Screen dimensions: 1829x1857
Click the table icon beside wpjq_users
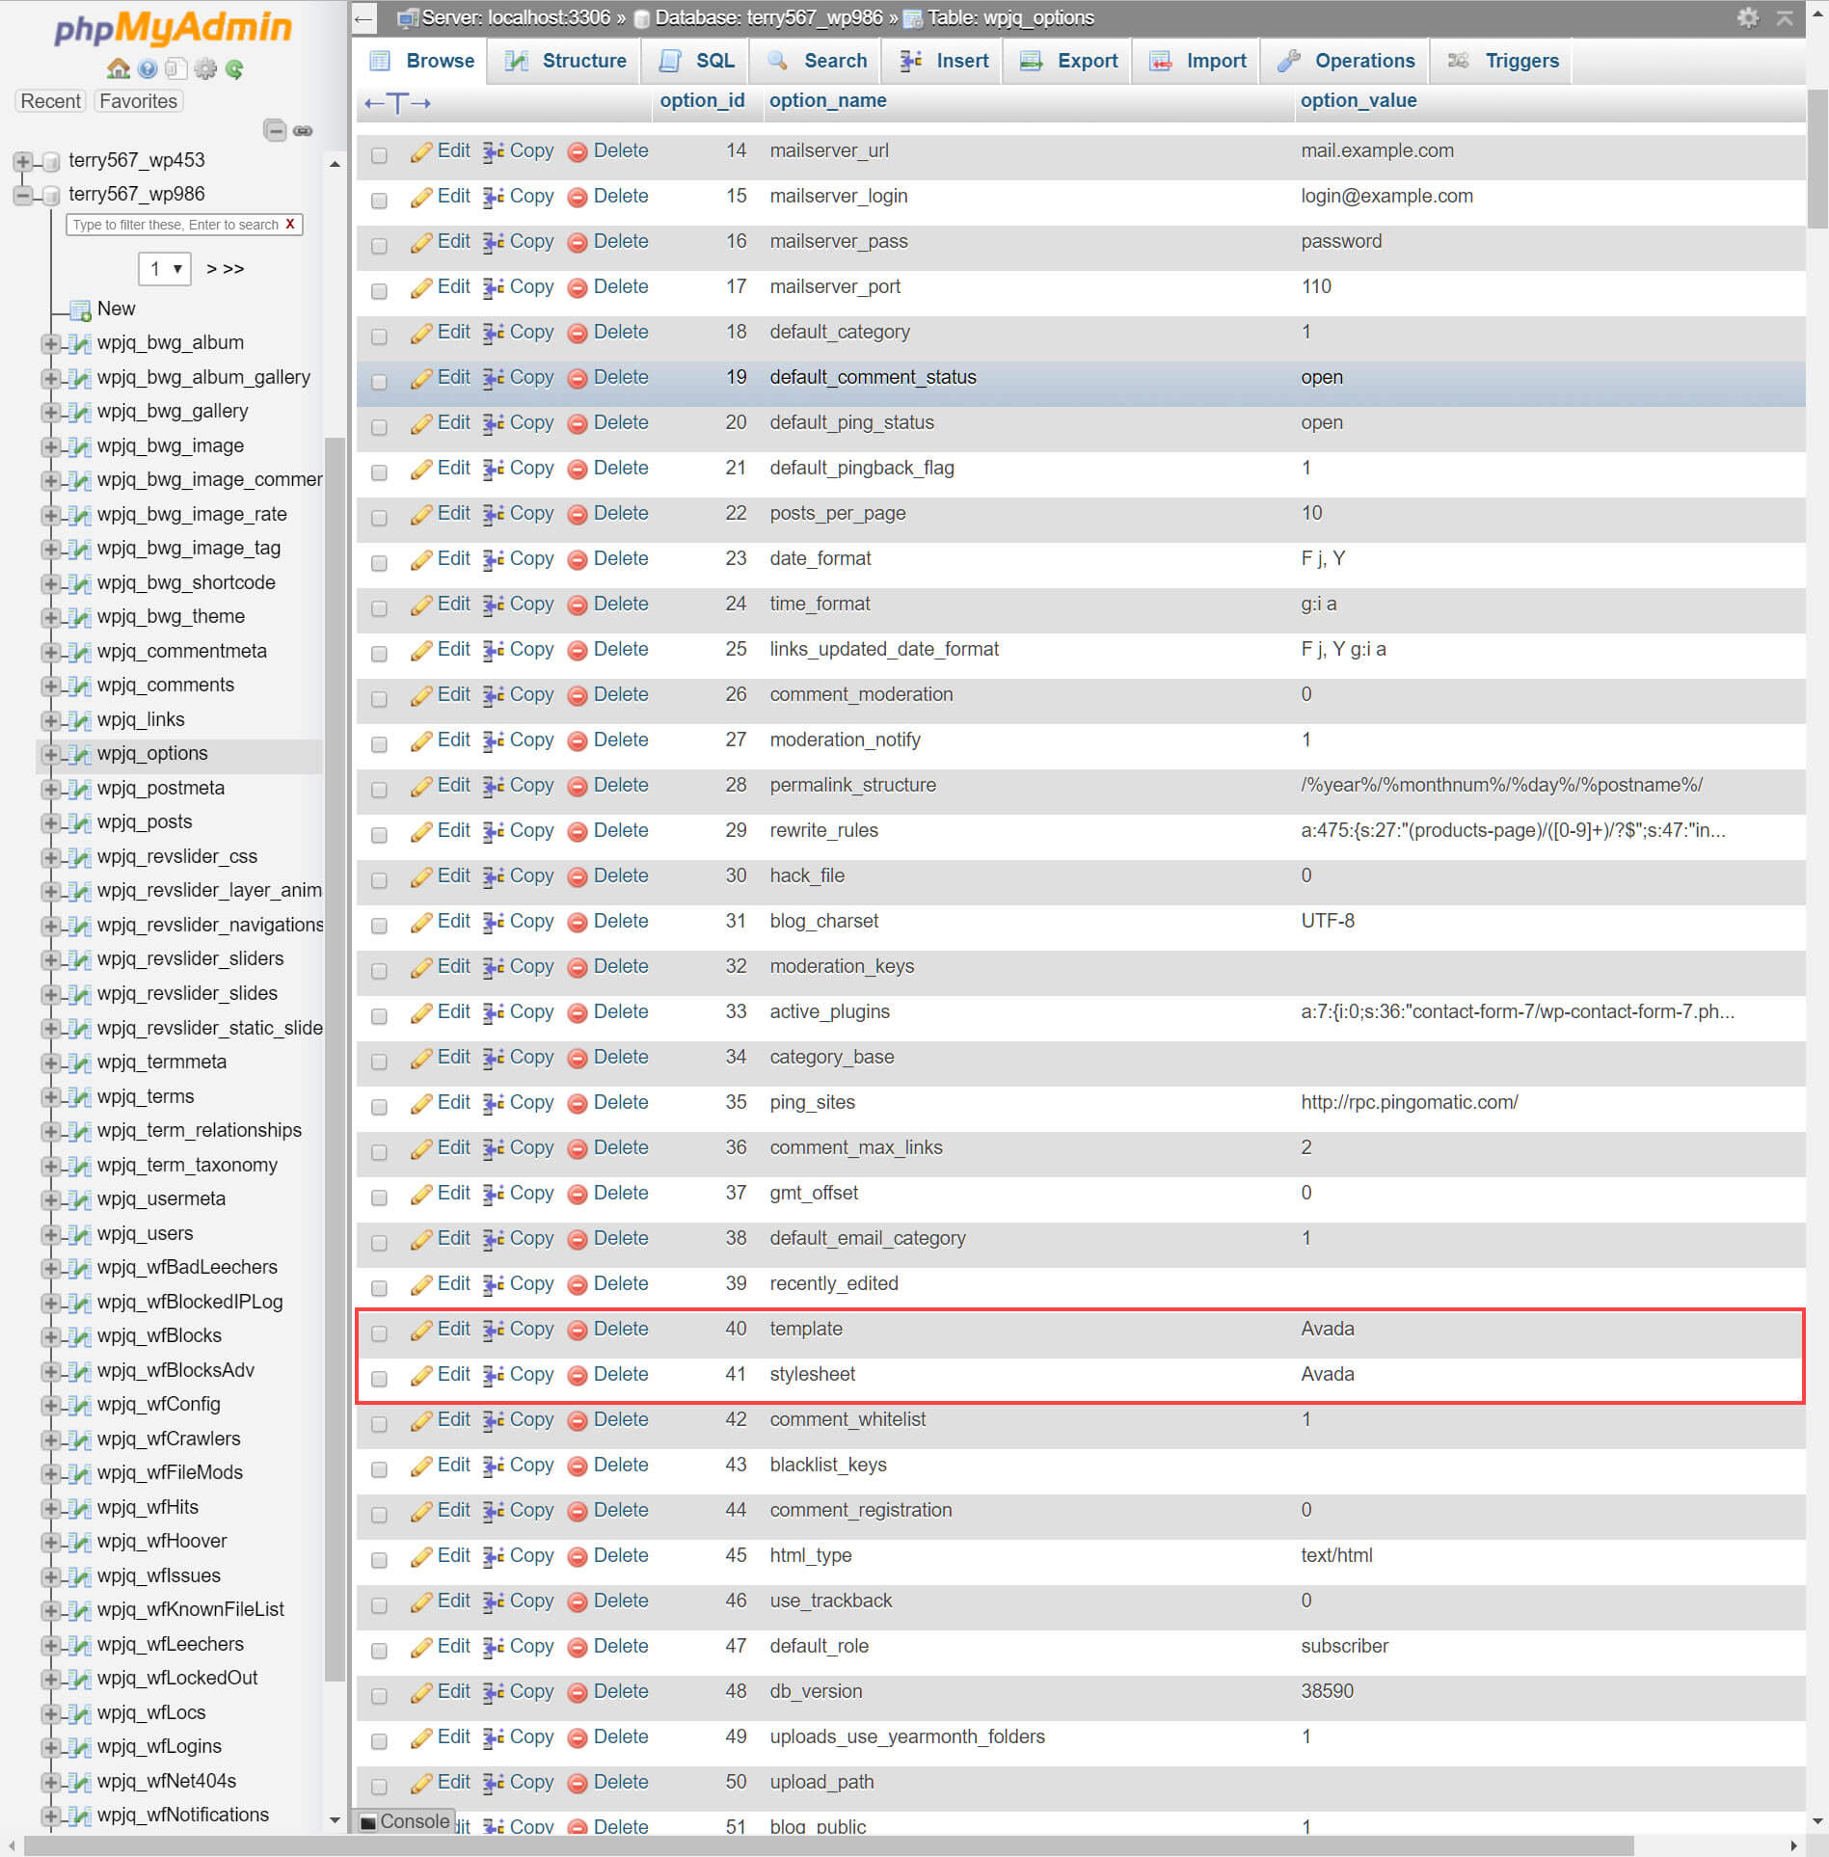tap(80, 1234)
